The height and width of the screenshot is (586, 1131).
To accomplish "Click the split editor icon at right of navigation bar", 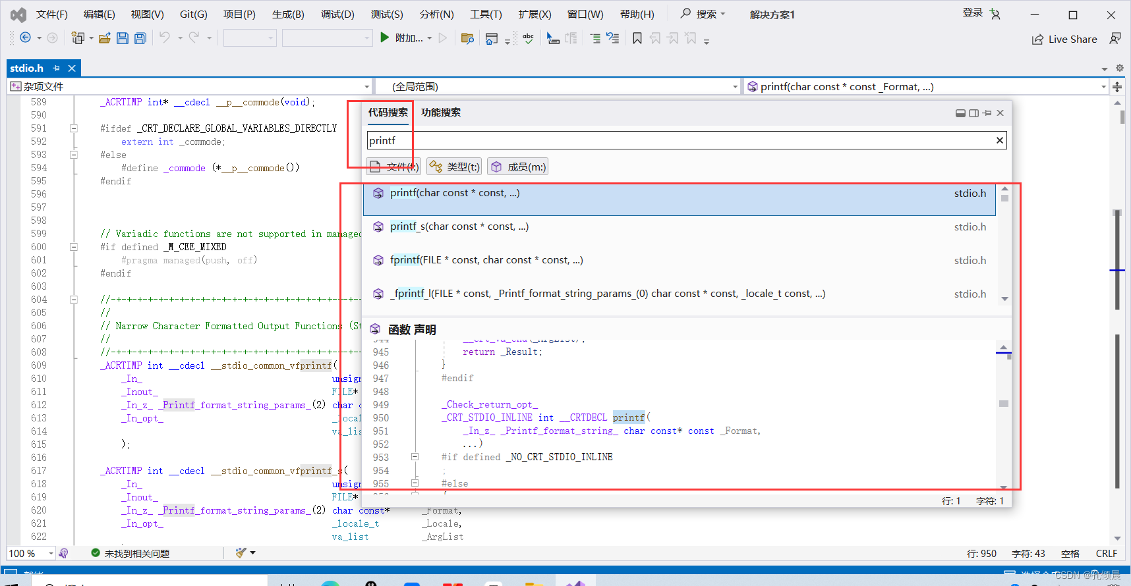I will (1117, 86).
